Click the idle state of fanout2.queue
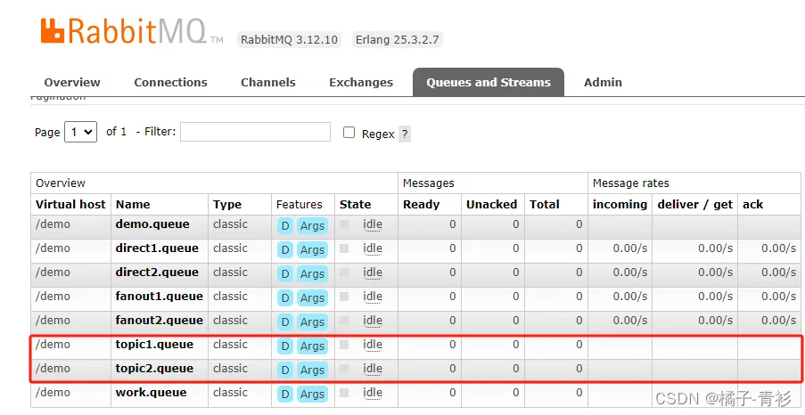This screenshot has width=805, height=415. click(373, 321)
